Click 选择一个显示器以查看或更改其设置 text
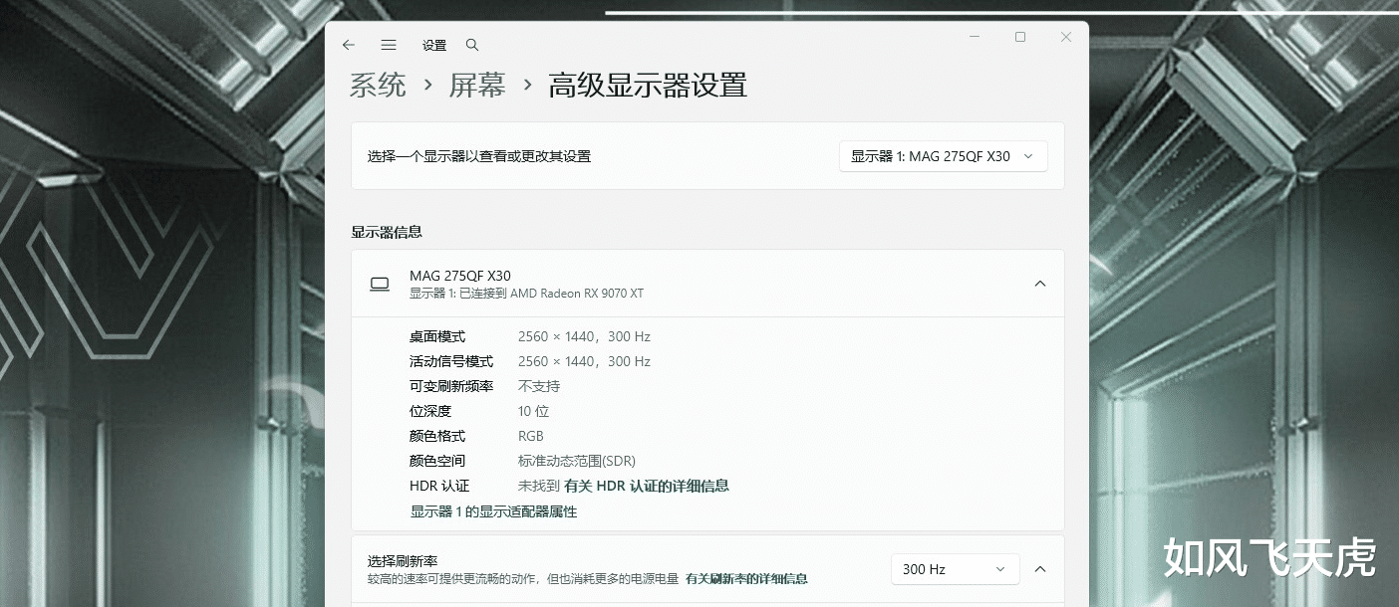1399x607 pixels. 479,156
